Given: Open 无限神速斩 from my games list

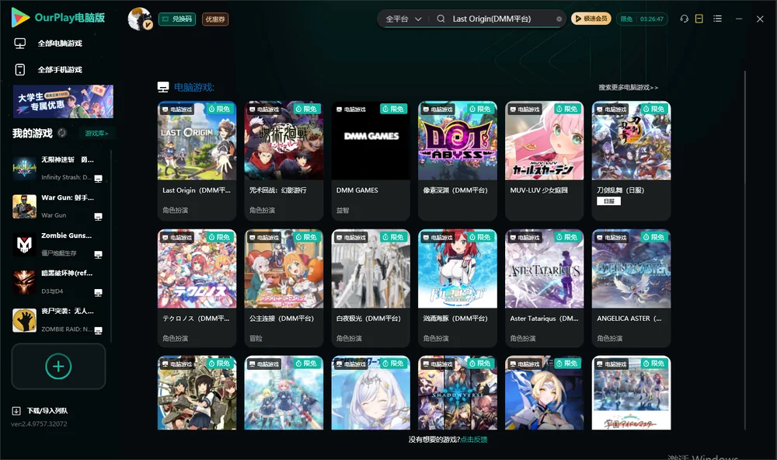Looking at the screenshot, I should click(x=58, y=169).
